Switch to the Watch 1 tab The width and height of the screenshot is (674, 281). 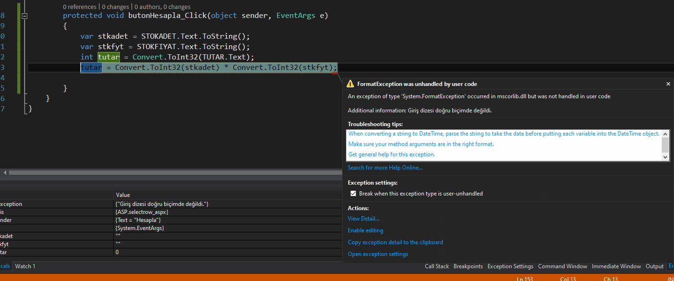coord(25,266)
